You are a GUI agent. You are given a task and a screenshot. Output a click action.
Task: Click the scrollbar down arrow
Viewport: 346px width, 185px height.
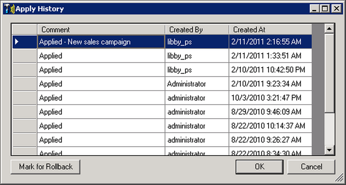pos(329,150)
